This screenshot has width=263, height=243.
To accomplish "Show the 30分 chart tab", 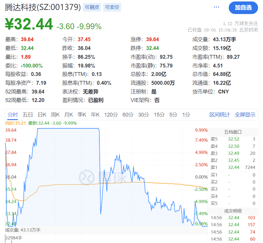I will (144, 115).
